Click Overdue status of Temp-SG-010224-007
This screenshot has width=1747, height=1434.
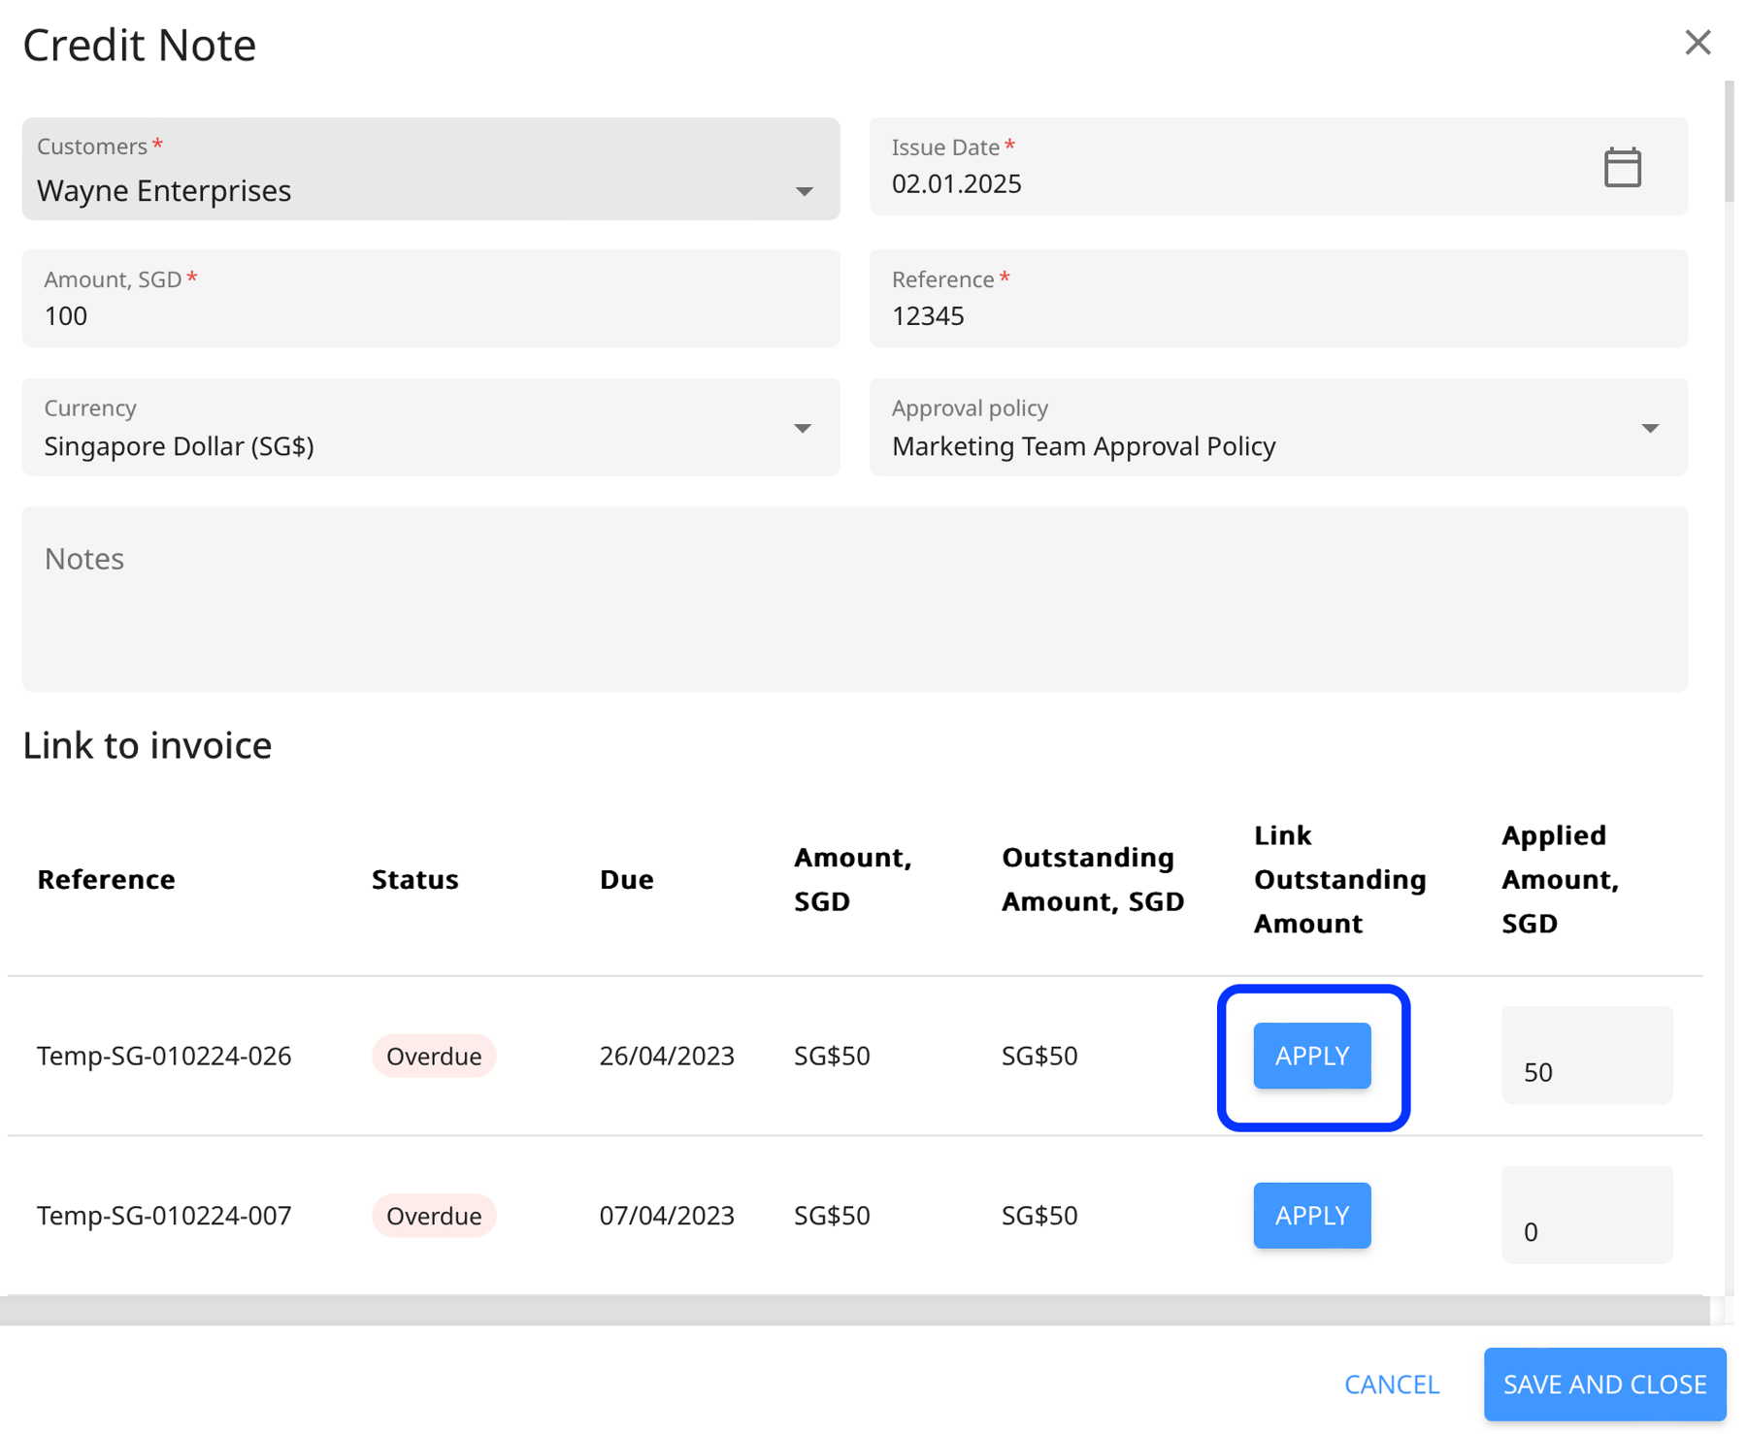pyautogui.click(x=434, y=1216)
